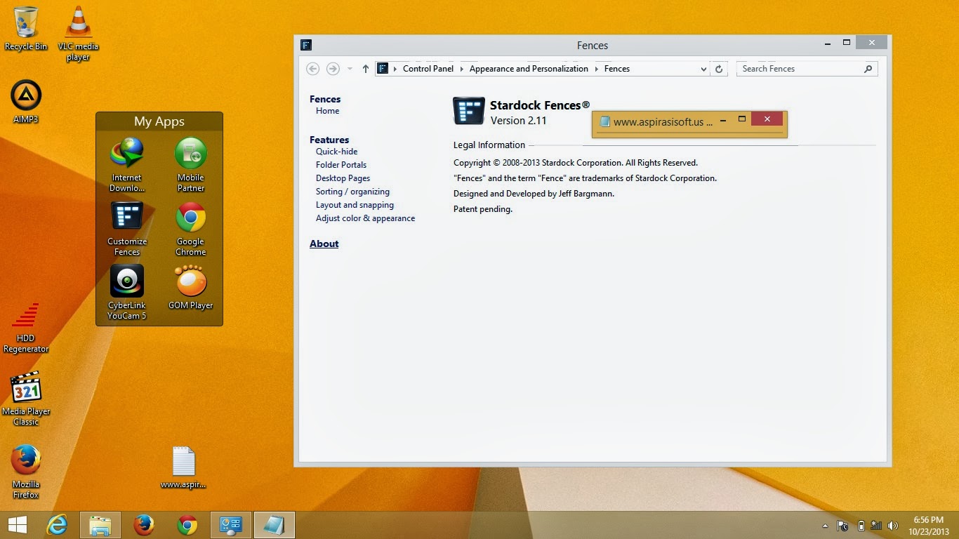959x539 pixels.
Task: Open recent locations dropdown arrow
Action: click(x=350, y=69)
